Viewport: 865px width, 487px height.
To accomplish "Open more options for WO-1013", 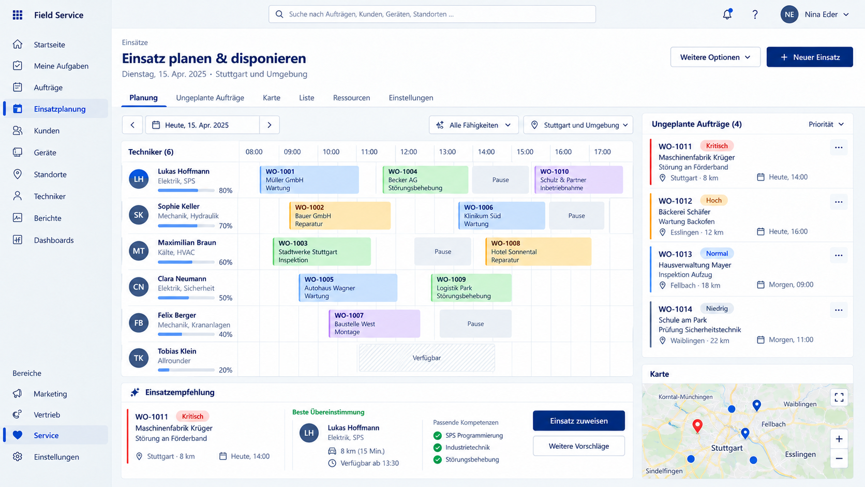I will point(839,255).
